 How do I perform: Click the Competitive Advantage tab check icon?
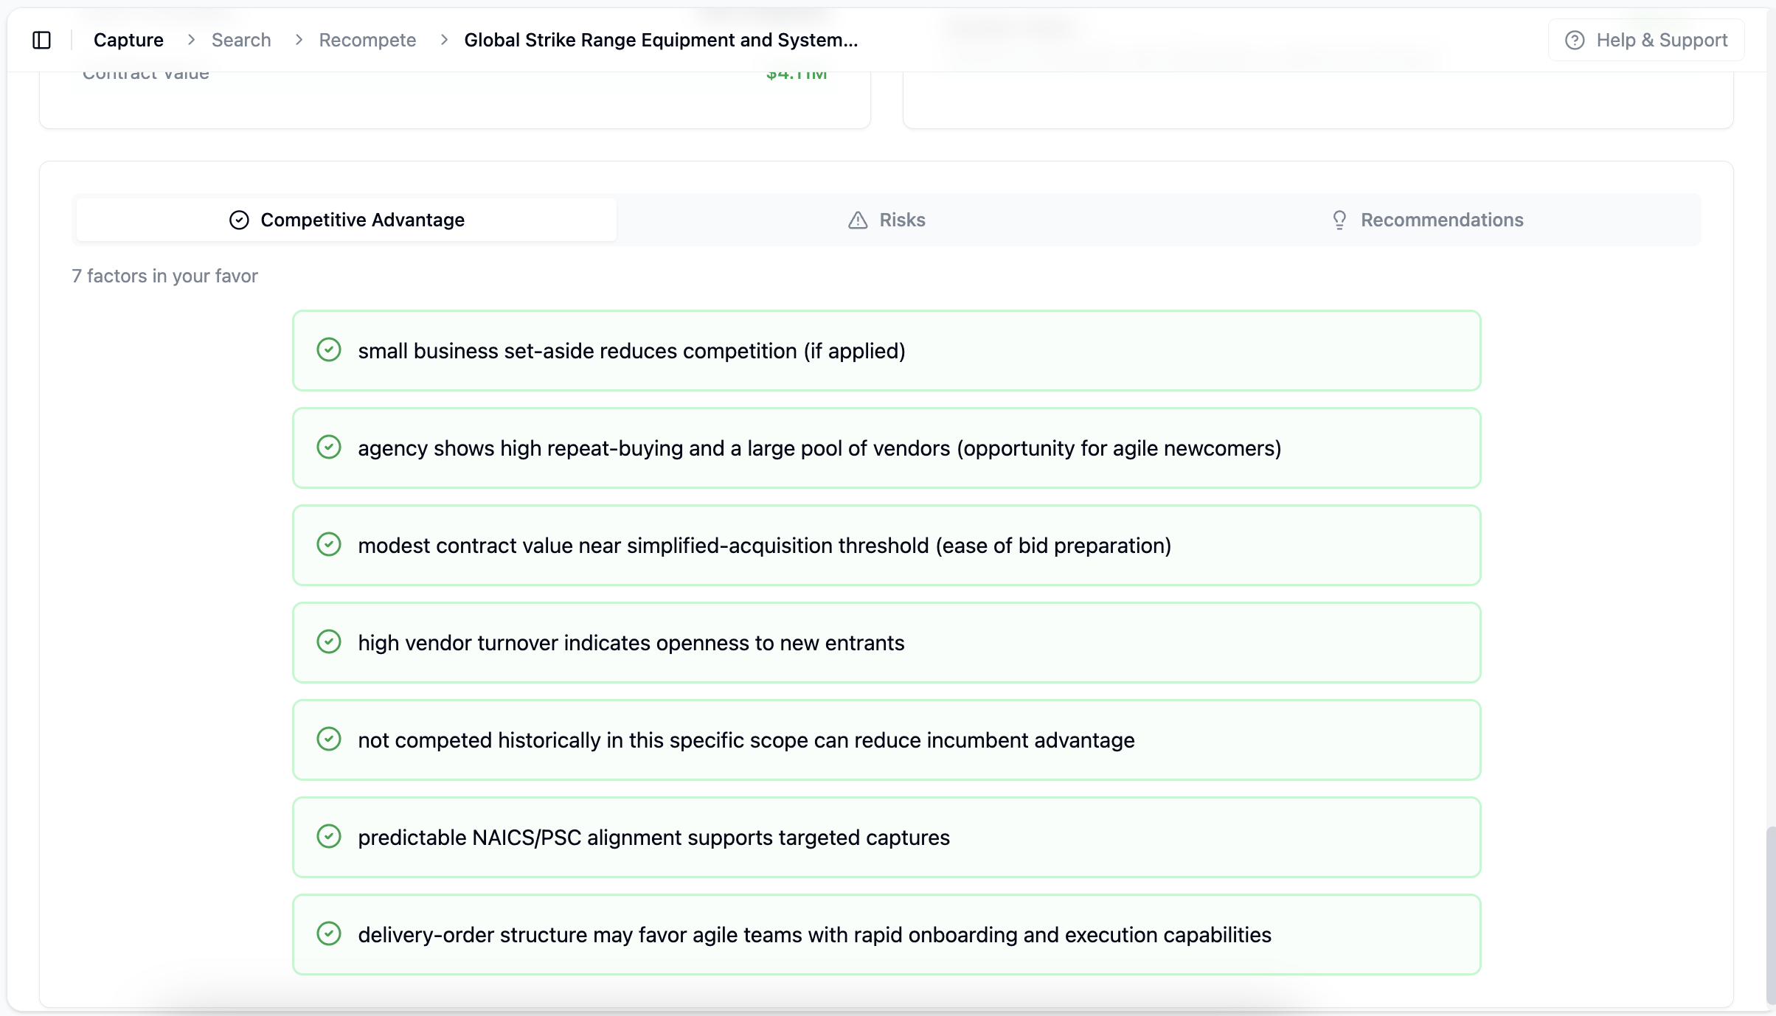pyautogui.click(x=239, y=220)
